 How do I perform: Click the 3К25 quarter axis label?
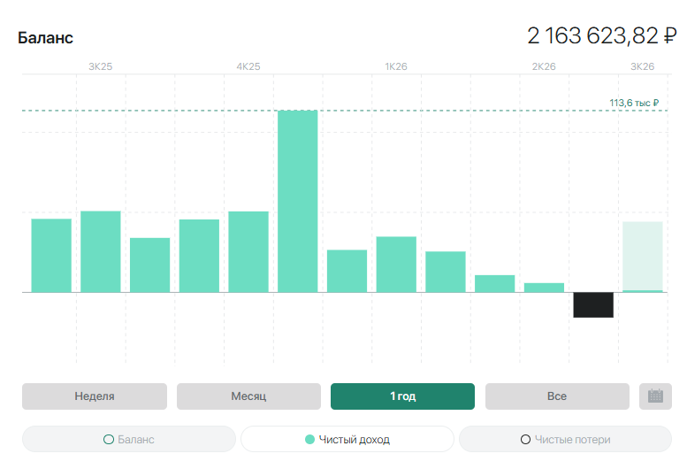click(100, 66)
